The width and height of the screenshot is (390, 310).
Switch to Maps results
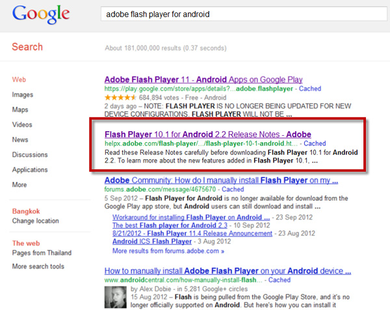pyautogui.click(x=20, y=110)
